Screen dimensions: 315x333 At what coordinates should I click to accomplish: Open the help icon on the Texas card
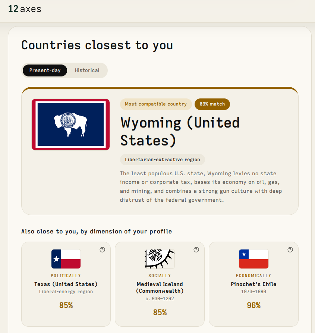pos(102,250)
